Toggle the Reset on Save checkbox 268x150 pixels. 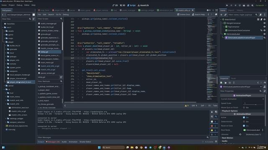pyautogui.click(x=244, y=126)
